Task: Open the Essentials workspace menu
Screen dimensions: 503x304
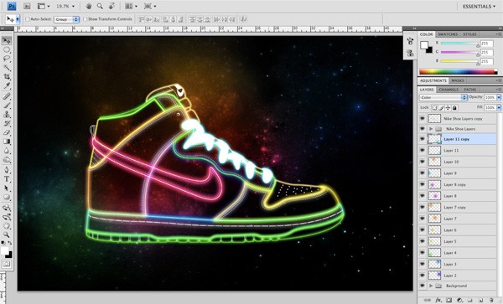Action: [x=479, y=7]
